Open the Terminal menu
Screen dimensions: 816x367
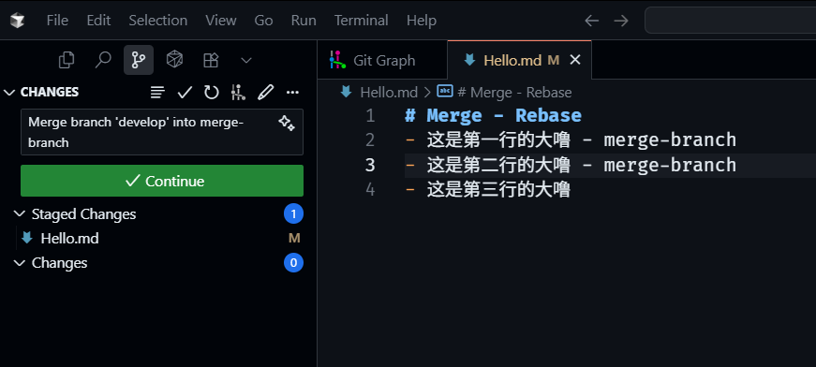(362, 21)
